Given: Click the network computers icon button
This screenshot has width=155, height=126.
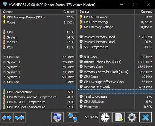Looking at the screenshot, I should point(73,117).
